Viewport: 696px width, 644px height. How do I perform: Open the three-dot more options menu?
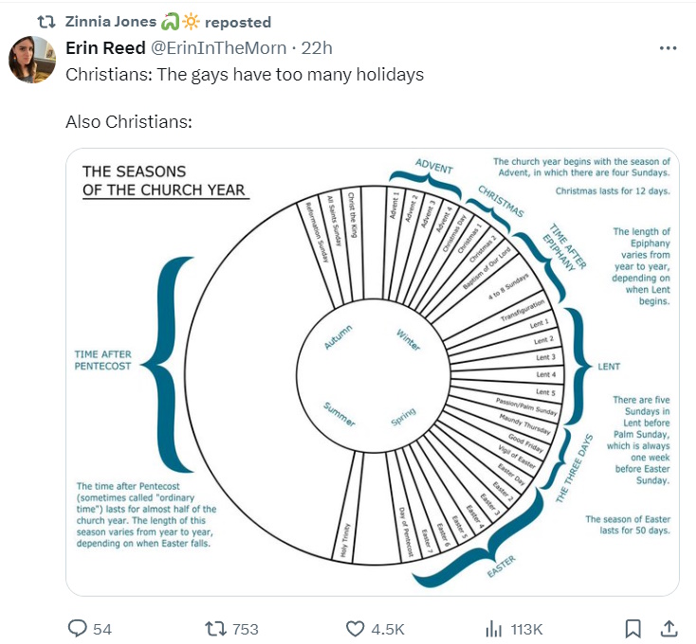point(668,48)
